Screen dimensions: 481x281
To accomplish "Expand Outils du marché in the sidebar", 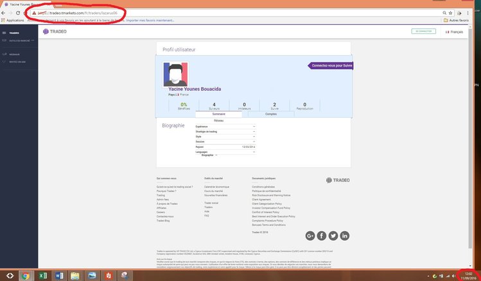I will point(16,40).
